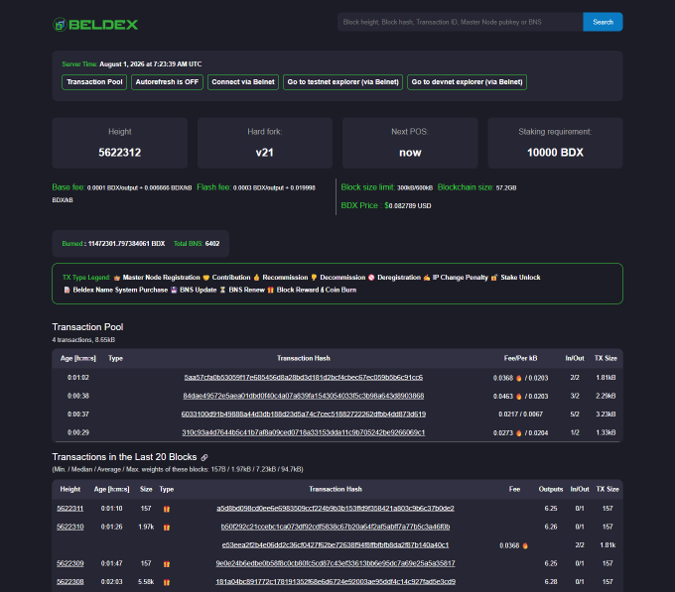This screenshot has height=592, width=675.
Task: Open block height 5622308
Action: (70, 582)
